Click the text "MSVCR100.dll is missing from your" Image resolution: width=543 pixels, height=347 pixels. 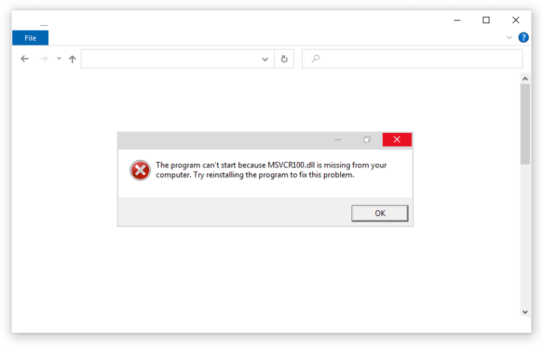pos(327,165)
